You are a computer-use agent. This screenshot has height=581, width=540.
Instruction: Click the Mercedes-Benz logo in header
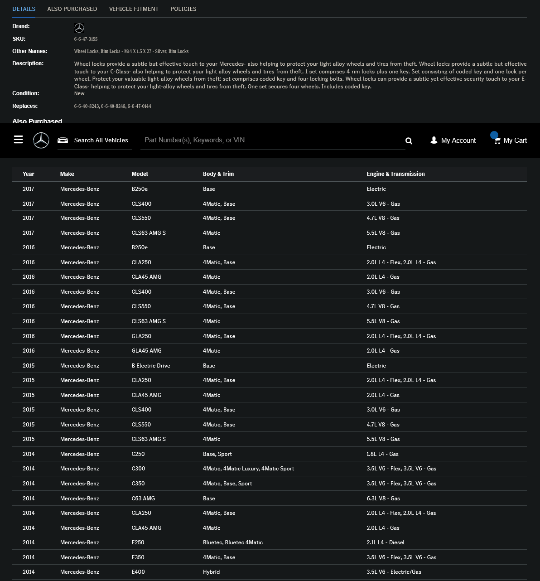click(41, 140)
